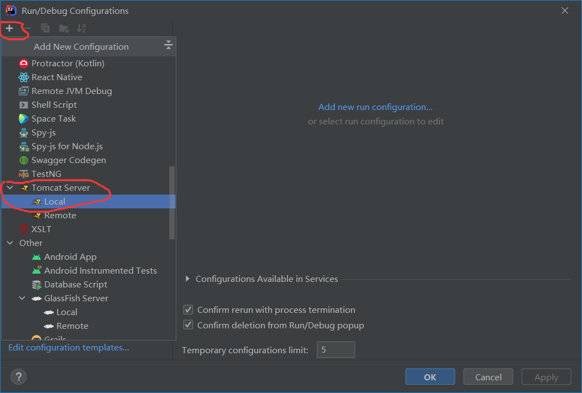
Task: Click the GlassFish Server fish icon
Action: tap(36, 298)
